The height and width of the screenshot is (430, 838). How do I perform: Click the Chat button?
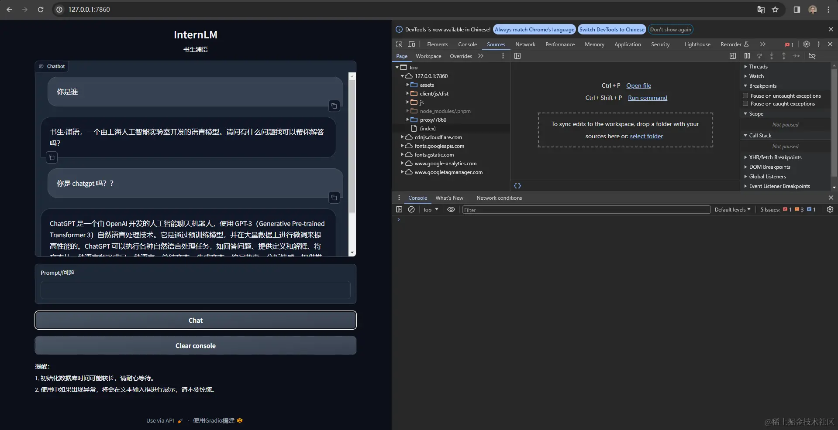[x=196, y=320]
